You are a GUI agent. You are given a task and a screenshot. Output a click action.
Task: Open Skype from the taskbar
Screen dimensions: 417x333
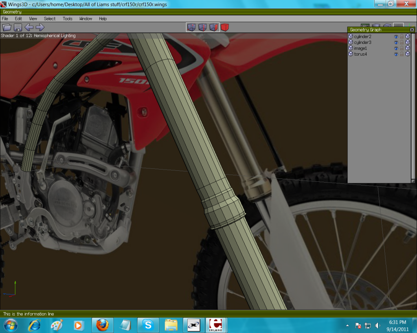pyautogui.click(x=148, y=325)
